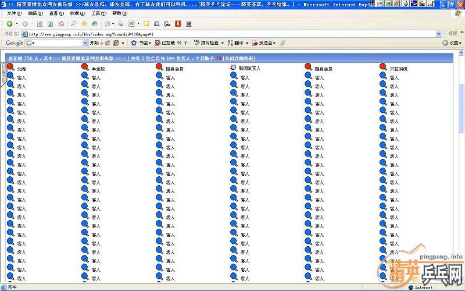
Task: Click the yellow Discuss note icon
Action: coord(146,24)
